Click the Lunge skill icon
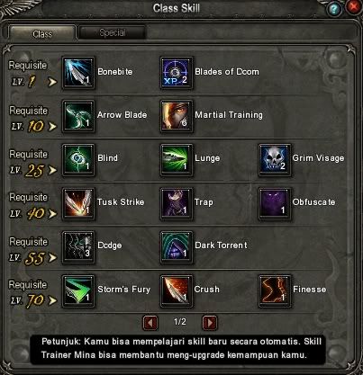This screenshot has width=363, height=375. tap(177, 160)
